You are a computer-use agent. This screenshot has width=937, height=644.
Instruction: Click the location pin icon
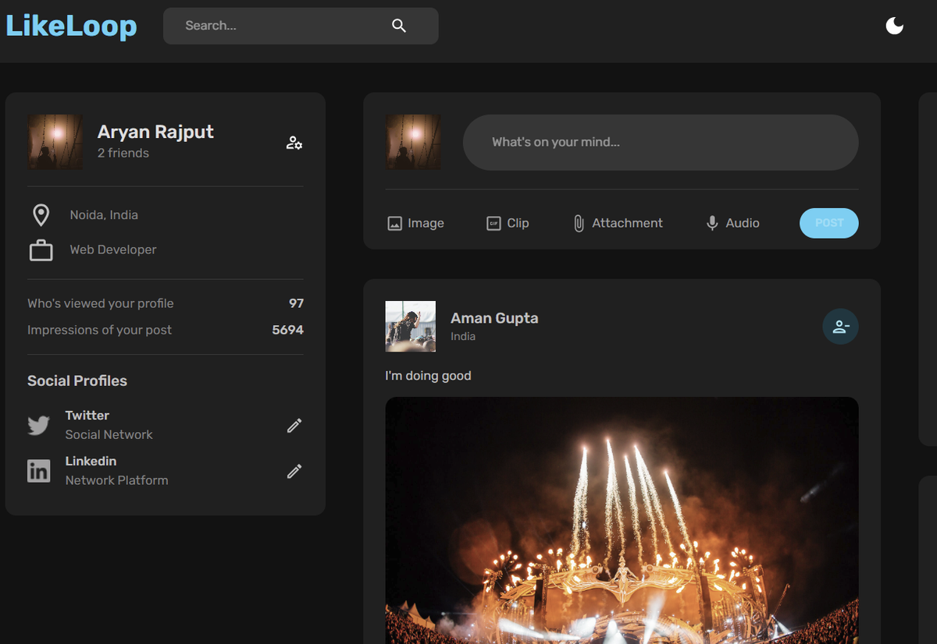click(x=41, y=215)
